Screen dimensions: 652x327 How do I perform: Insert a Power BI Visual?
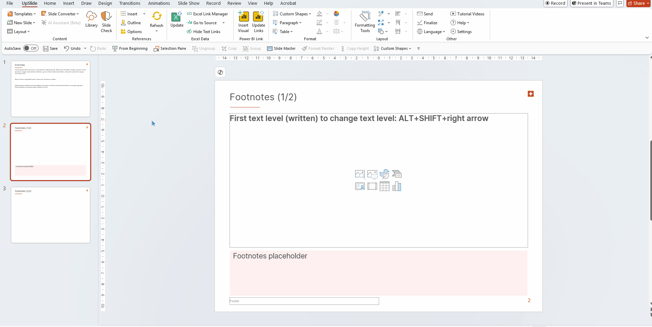pyautogui.click(x=243, y=21)
